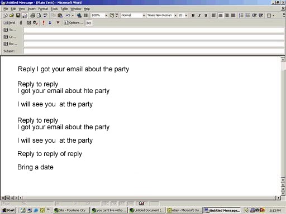Expand the border style arrow

(273, 16)
